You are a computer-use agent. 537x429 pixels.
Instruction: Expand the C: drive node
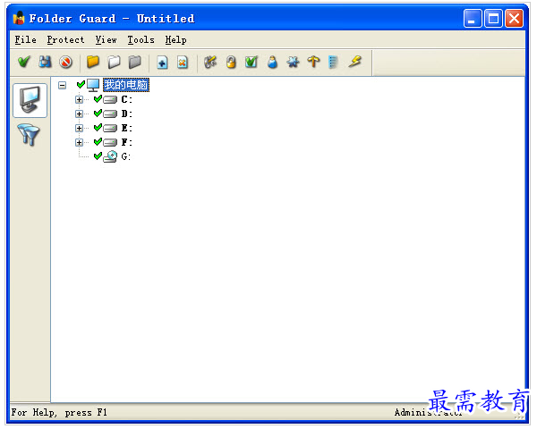(x=79, y=99)
